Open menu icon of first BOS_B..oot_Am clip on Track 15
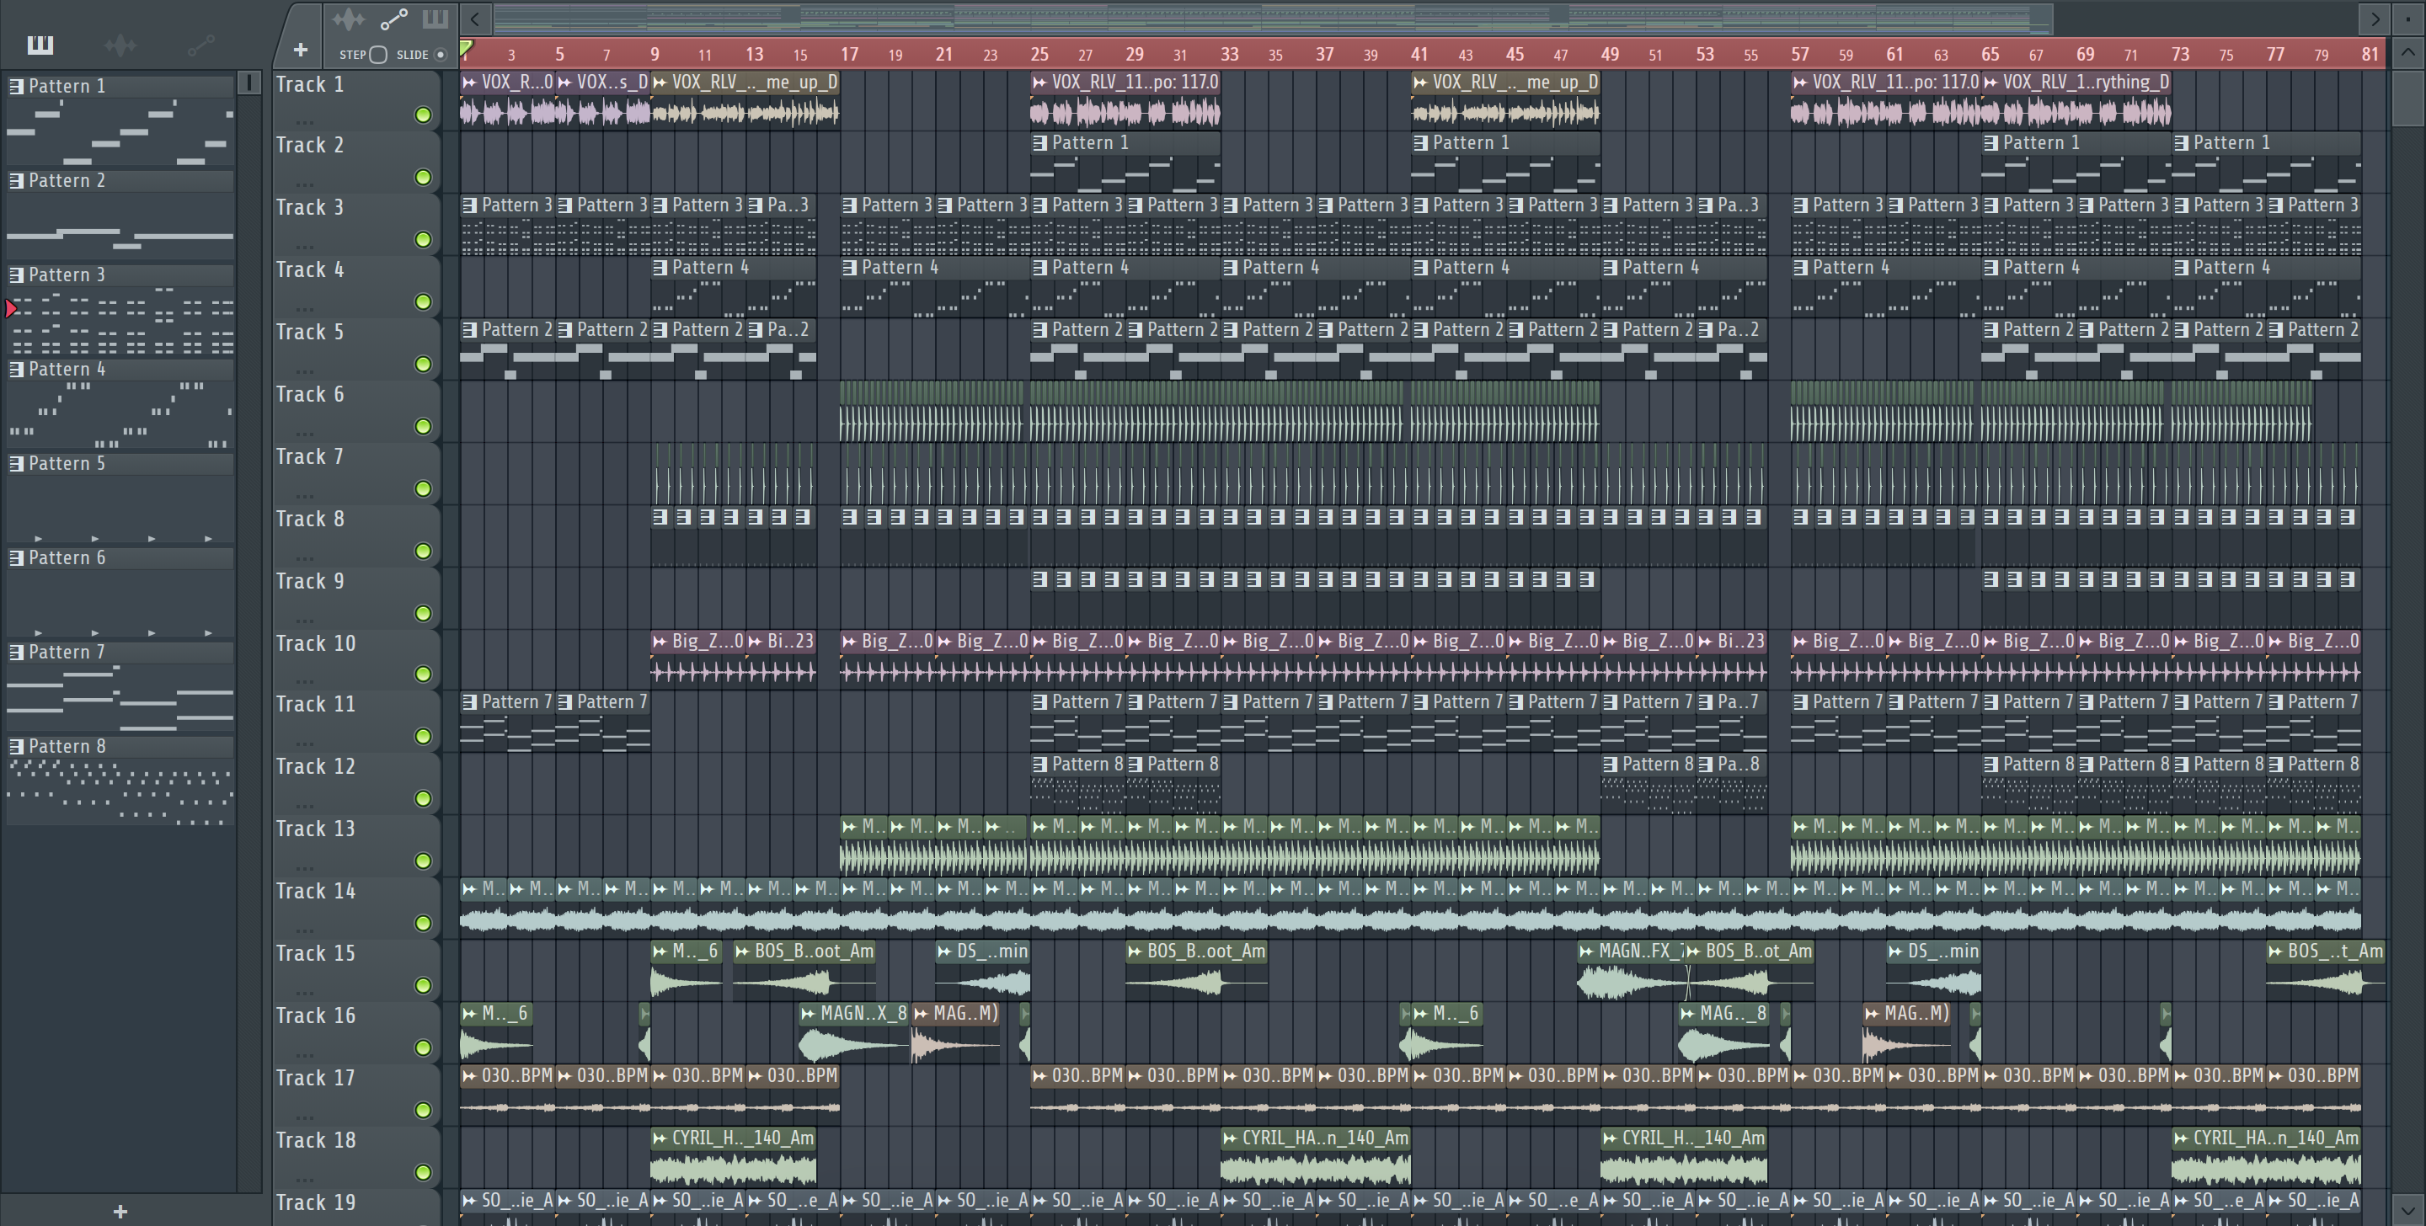The image size is (2426, 1226). pos(742,951)
